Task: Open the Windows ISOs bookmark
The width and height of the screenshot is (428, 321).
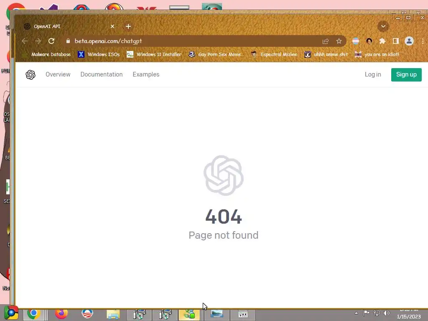Action: pyautogui.click(x=99, y=54)
